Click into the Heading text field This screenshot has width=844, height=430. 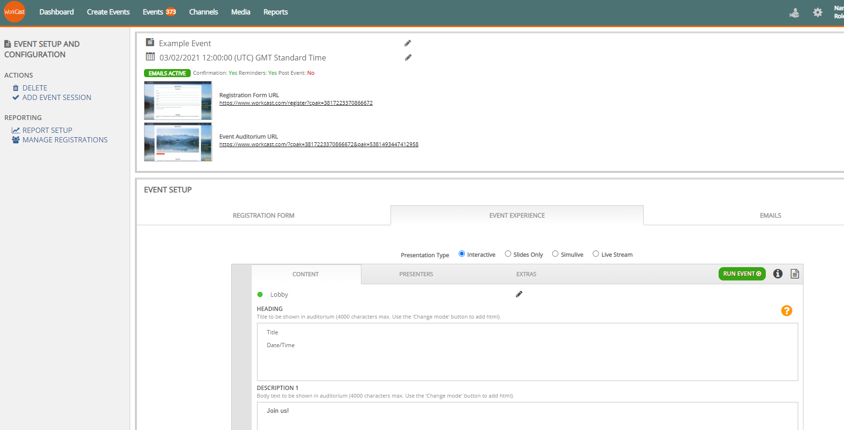[527, 352]
